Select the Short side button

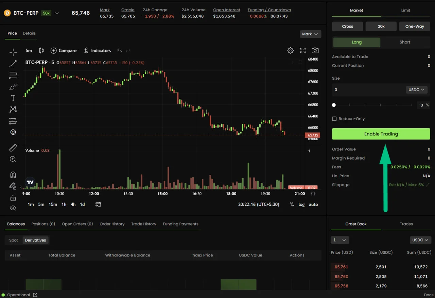(x=405, y=42)
